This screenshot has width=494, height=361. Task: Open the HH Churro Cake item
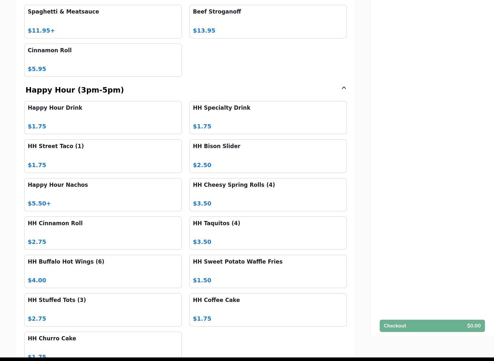tap(103, 345)
